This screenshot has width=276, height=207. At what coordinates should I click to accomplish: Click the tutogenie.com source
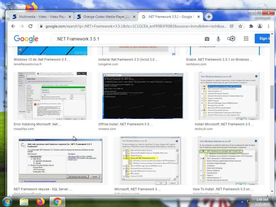(x=108, y=64)
